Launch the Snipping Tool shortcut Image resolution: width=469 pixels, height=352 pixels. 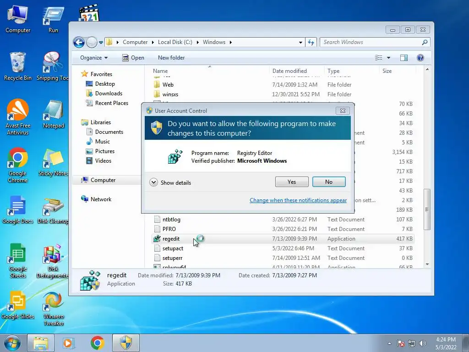click(53, 66)
